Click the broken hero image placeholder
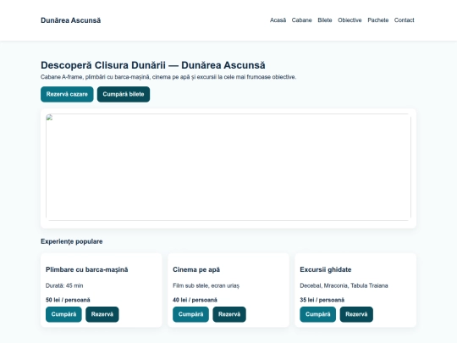 [x=228, y=167]
